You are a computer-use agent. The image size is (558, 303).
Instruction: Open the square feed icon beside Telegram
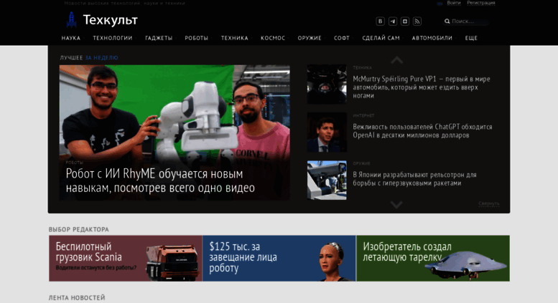click(x=404, y=21)
